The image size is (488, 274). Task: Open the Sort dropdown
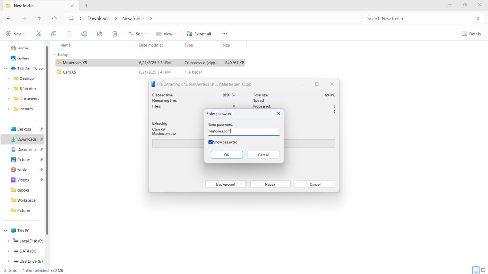138,34
